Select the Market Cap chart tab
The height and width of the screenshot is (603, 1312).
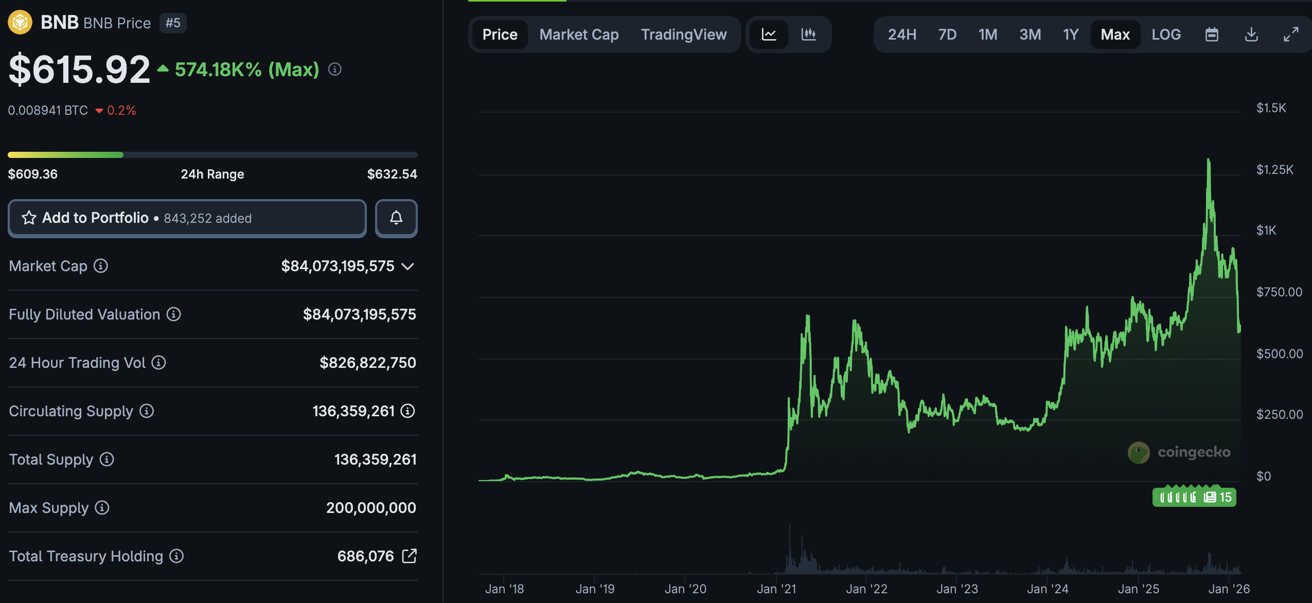579,34
